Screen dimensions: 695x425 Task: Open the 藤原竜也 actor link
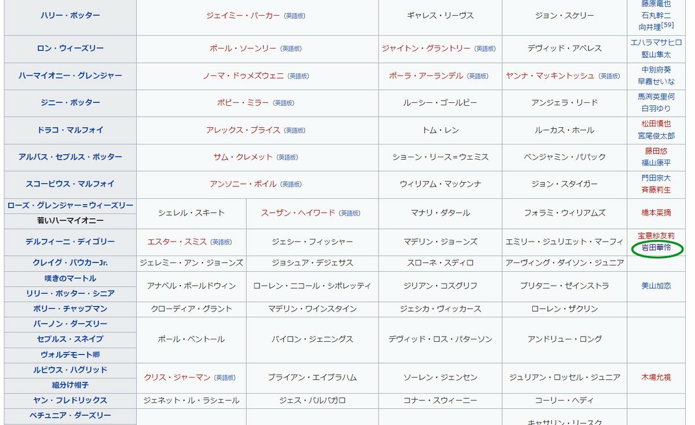click(656, 3)
